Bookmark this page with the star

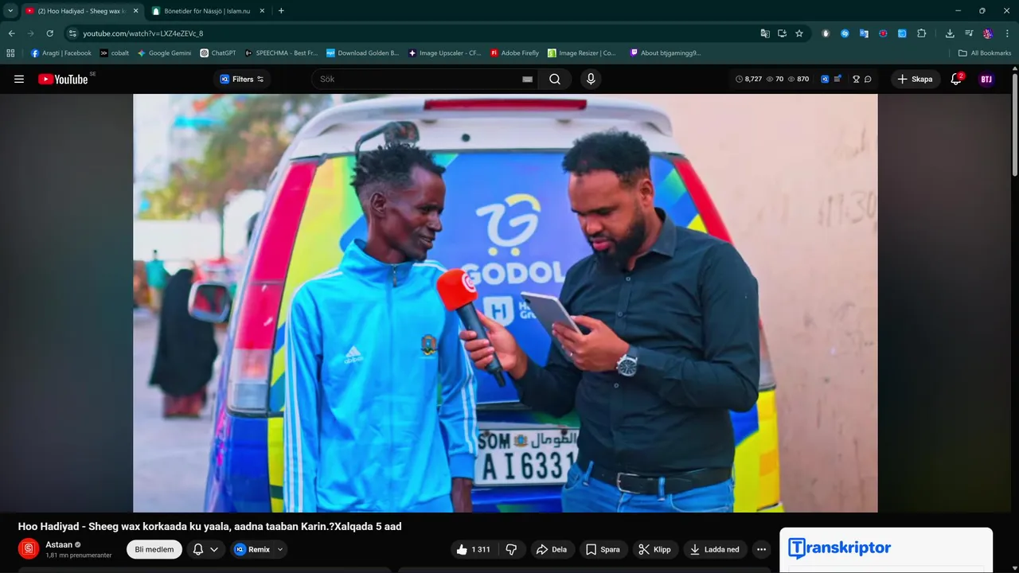click(x=799, y=33)
